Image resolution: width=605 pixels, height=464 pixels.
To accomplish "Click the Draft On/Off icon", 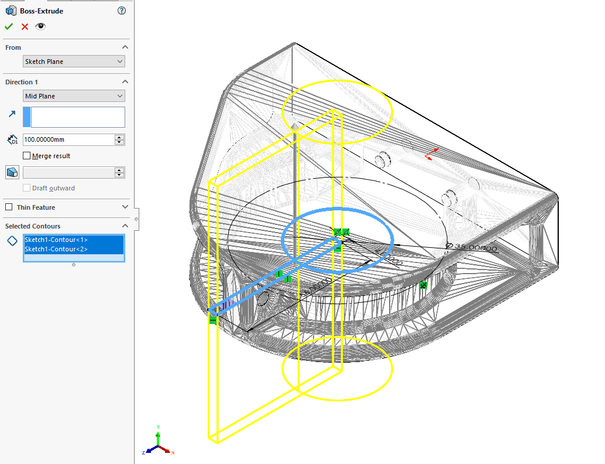I will 12,172.
